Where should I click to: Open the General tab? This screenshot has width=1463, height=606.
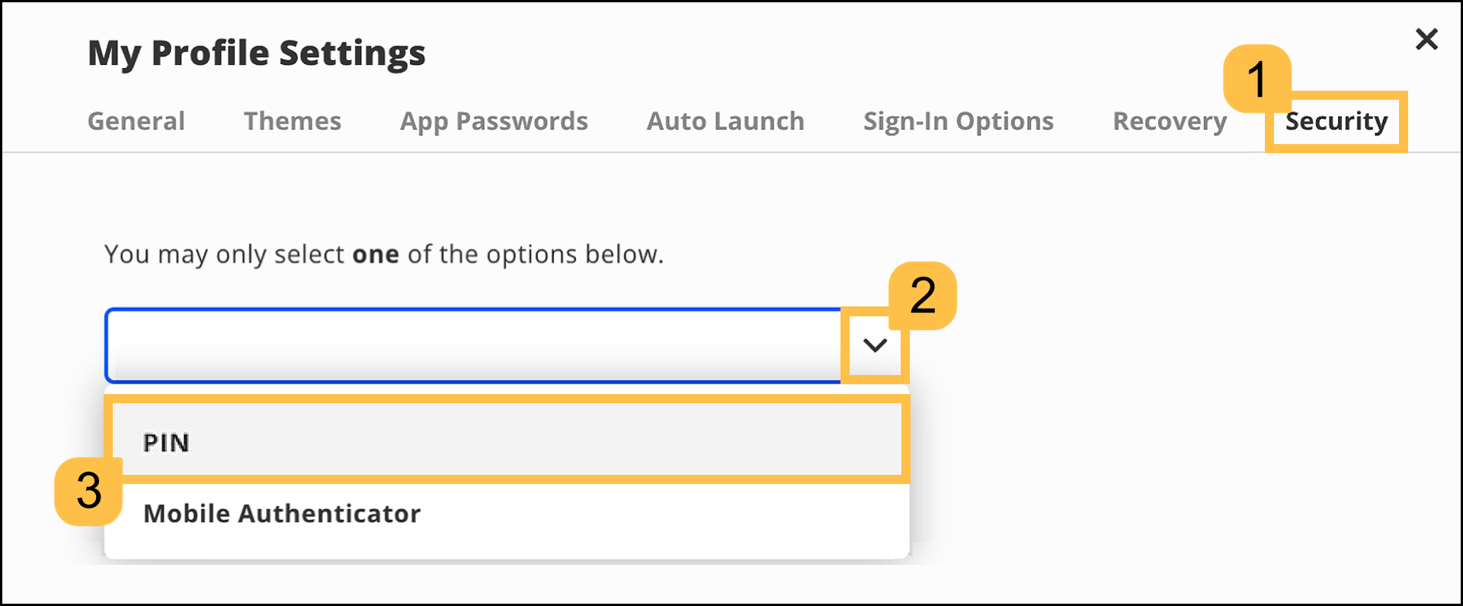pyautogui.click(x=136, y=120)
